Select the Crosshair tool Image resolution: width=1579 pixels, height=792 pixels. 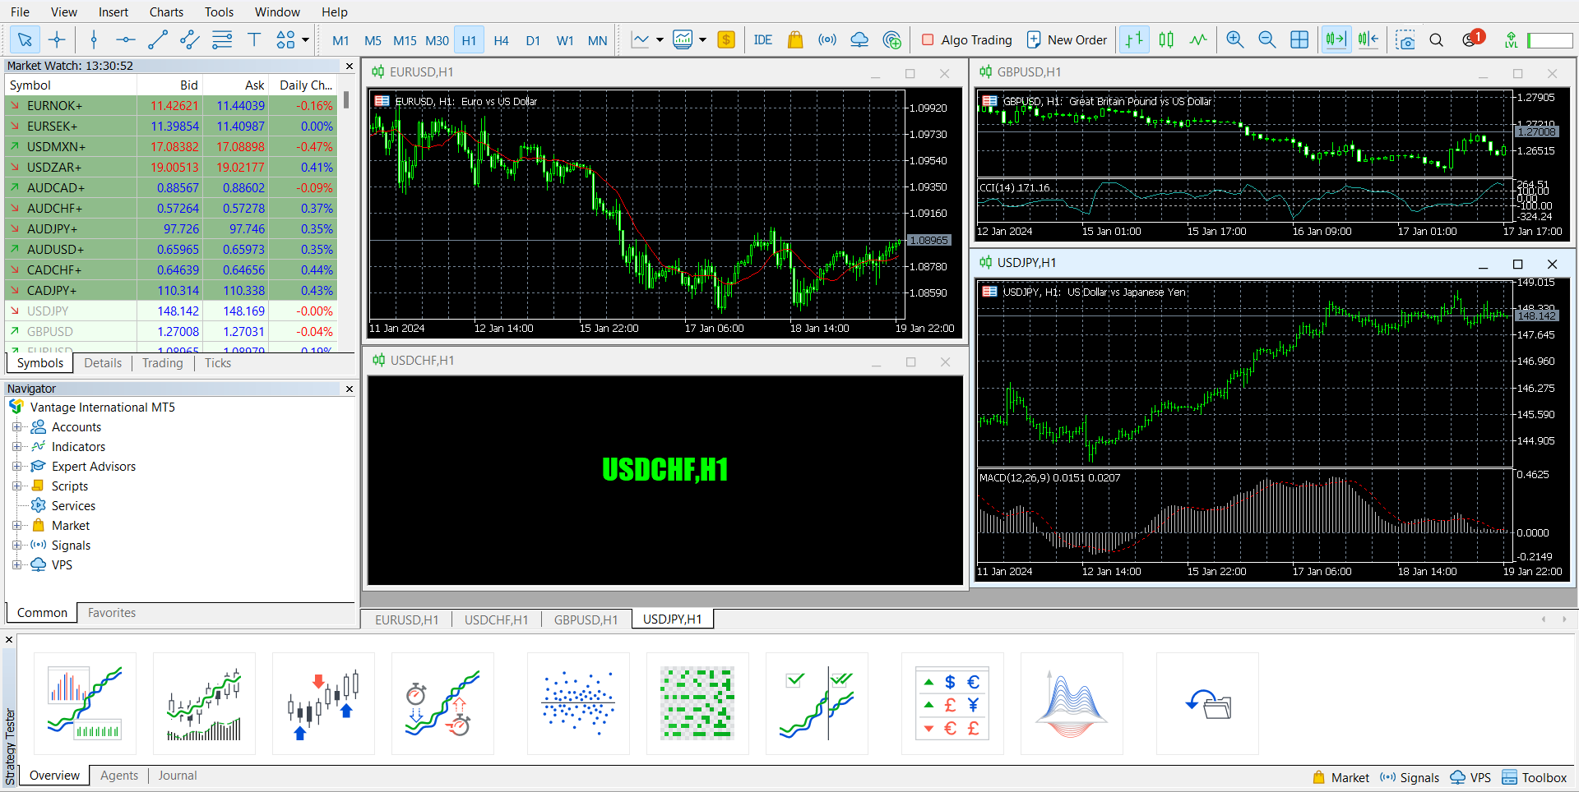(x=57, y=39)
